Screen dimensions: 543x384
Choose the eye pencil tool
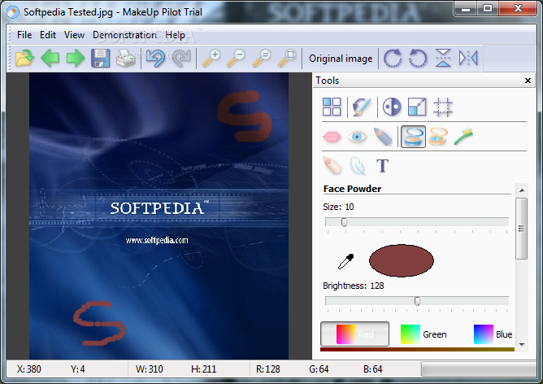point(383,137)
